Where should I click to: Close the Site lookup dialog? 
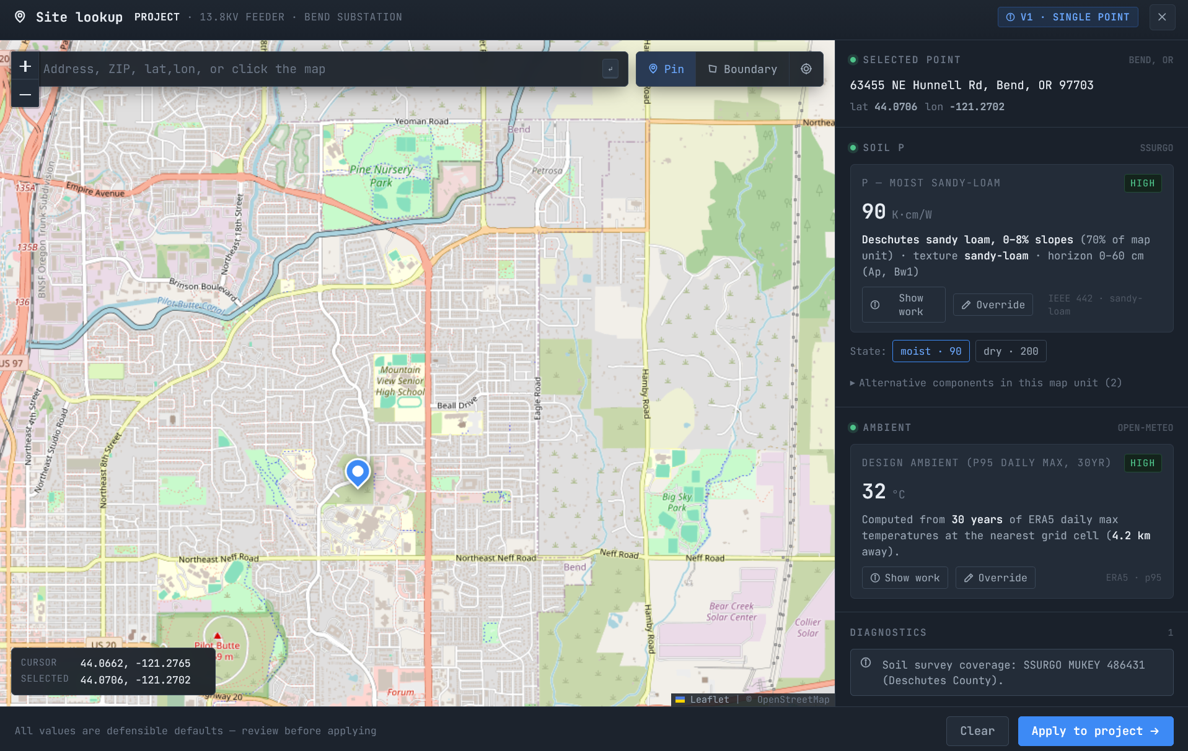[1162, 17]
